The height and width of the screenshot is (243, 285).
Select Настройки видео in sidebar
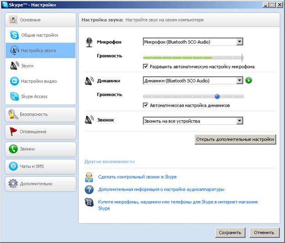(x=41, y=81)
